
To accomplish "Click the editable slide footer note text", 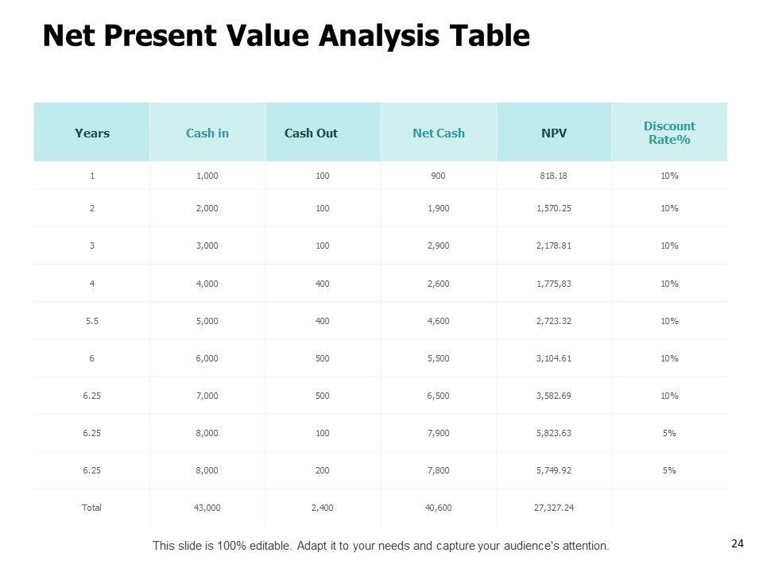I will tap(381, 546).
